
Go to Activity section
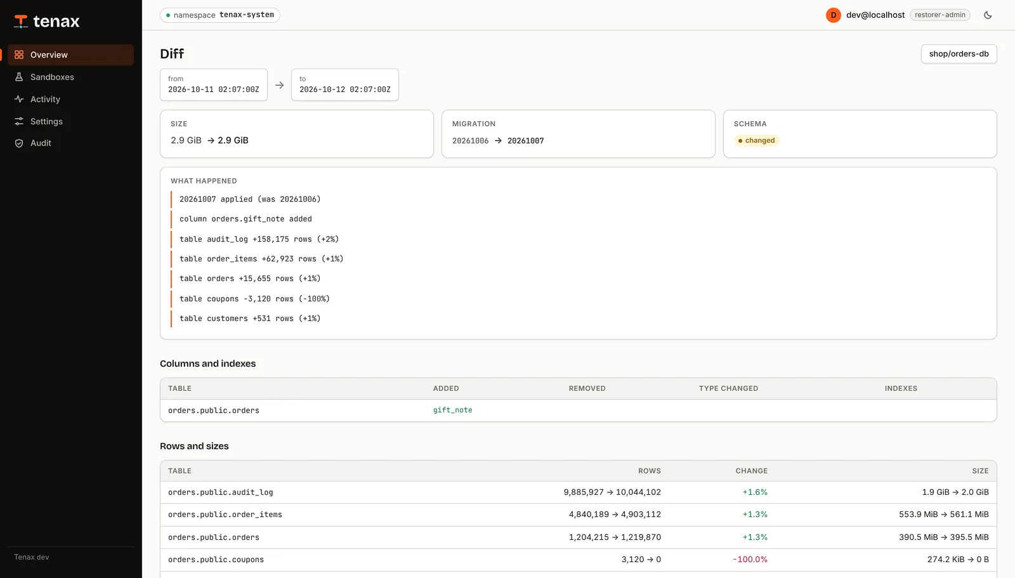(70, 99)
